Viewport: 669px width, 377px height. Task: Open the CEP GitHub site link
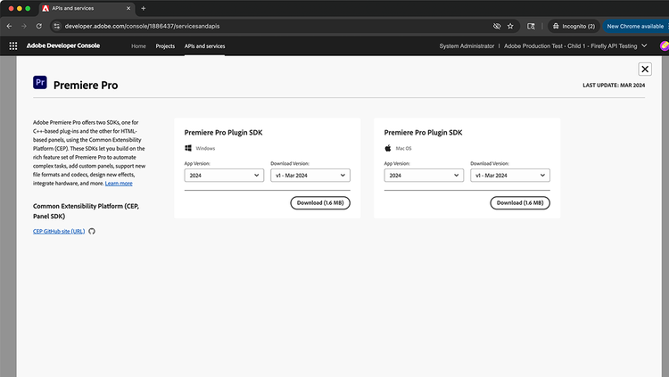coord(59,231)
